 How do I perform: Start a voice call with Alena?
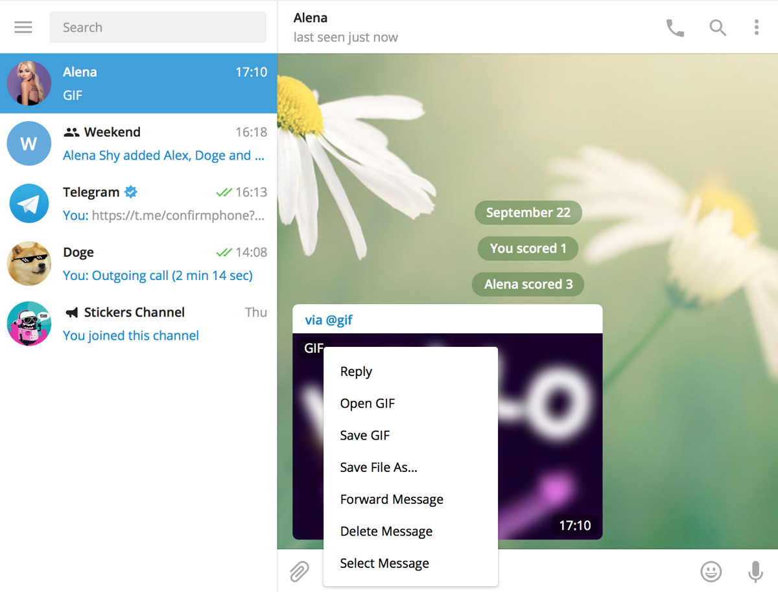pyautogui.click(x=675, y=27)
